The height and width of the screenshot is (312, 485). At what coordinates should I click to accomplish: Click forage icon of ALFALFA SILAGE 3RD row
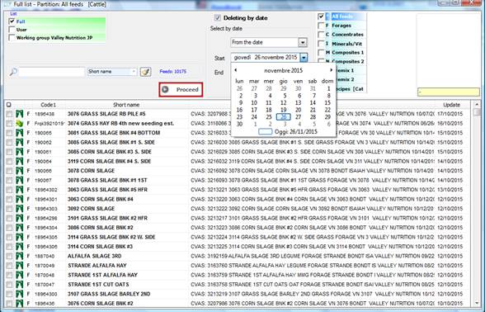pyautogui.click(x=20, y=256)
